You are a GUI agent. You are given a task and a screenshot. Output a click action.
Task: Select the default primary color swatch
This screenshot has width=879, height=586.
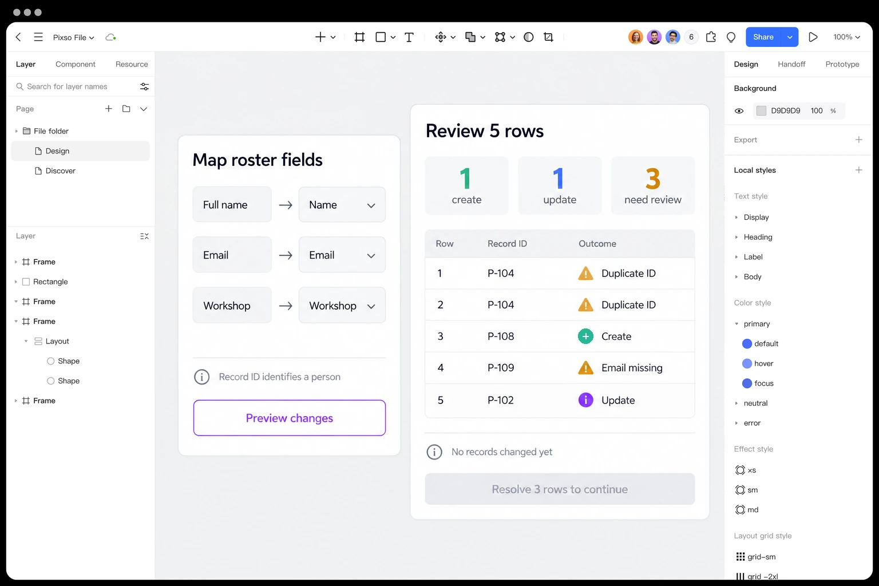pyautogui.click(x=747, y=344)
